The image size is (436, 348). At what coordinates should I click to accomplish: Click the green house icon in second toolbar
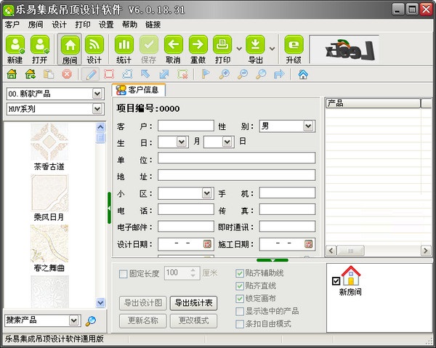12,74
